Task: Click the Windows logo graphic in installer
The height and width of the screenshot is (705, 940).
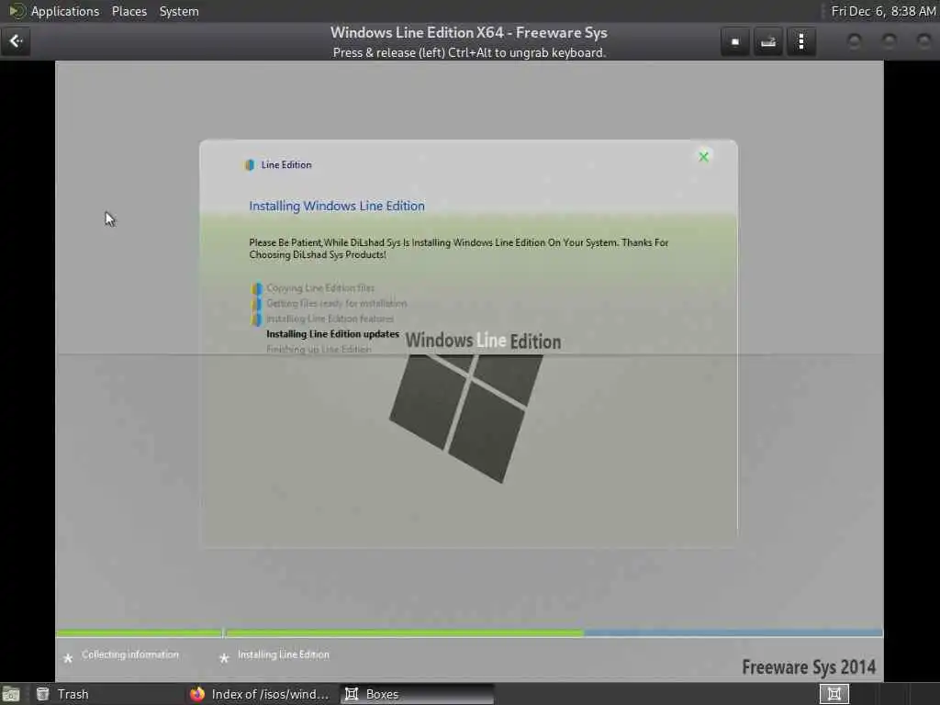Action: coord(465,418)
